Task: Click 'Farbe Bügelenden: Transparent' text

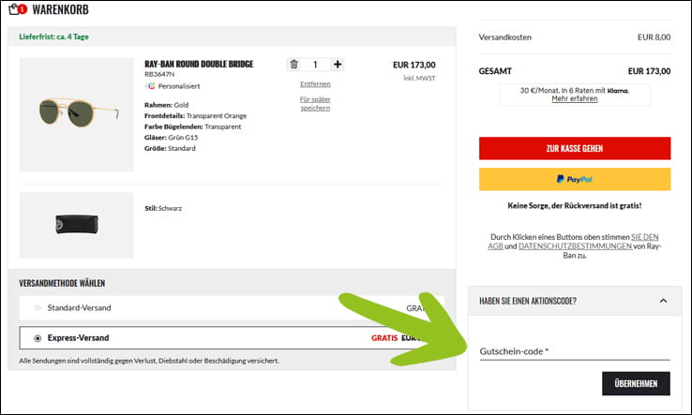Action: (193, 126)
